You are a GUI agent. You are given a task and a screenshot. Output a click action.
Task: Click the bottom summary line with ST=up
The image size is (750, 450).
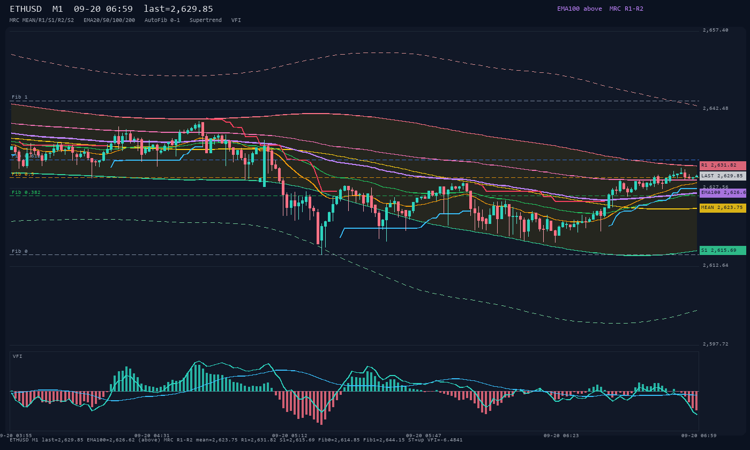tap(236, 440)
